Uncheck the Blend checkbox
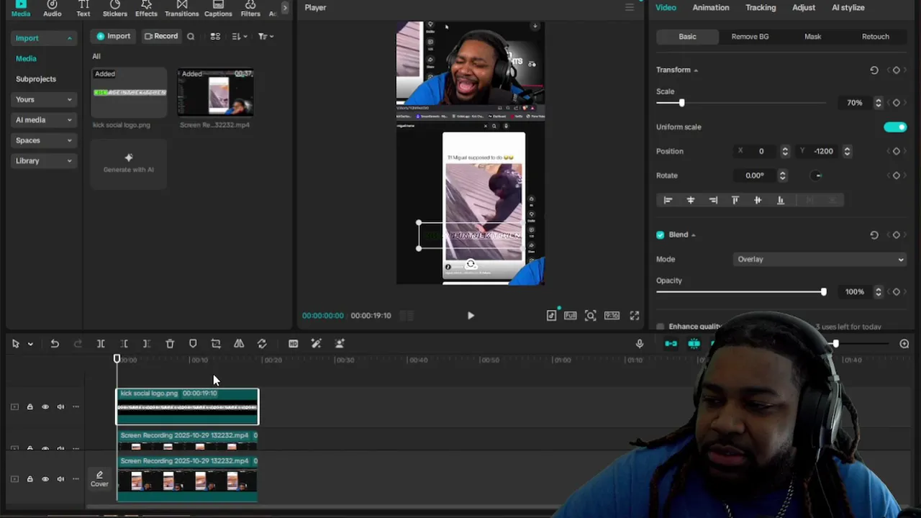Image resolution: width=921 pixels, height=518 pixels. 660,235
